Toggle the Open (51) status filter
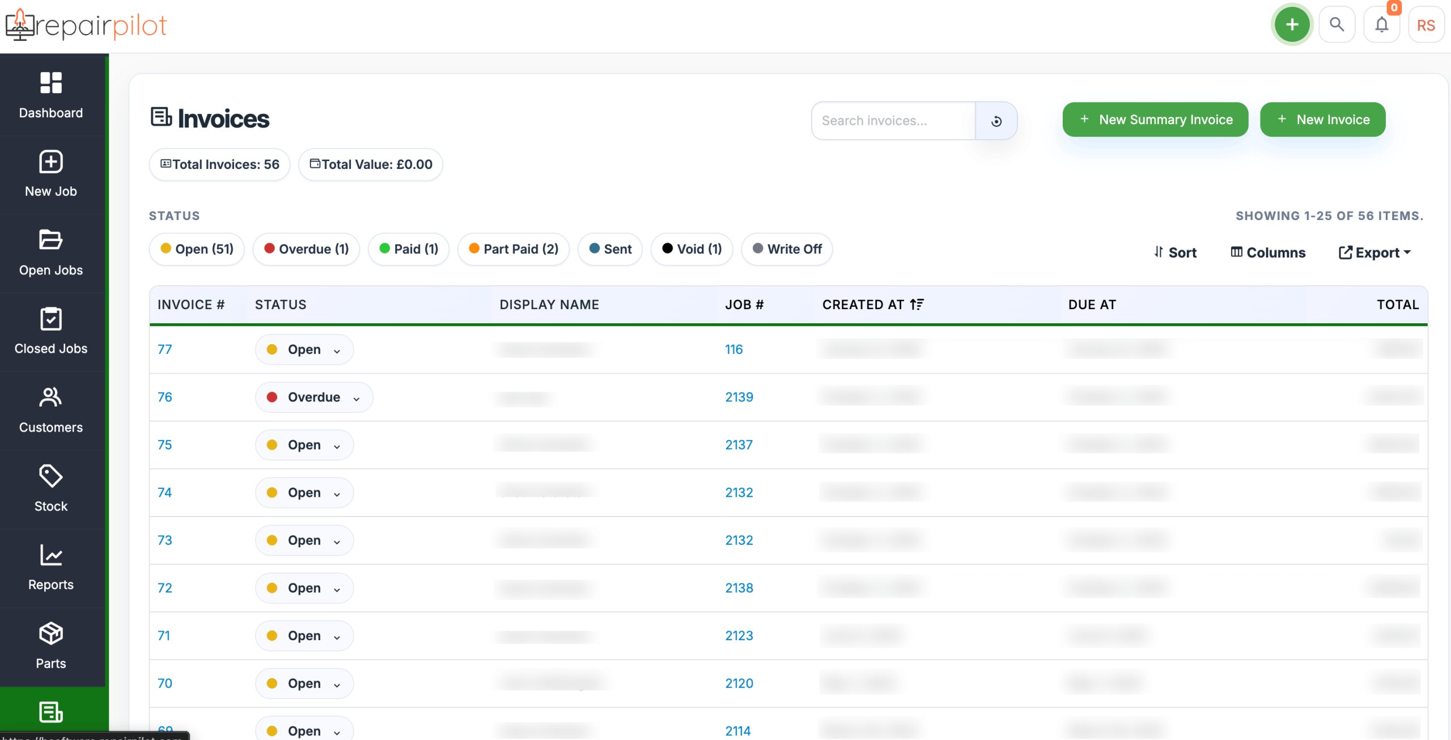1451x740 pixels. coord(197,250)
